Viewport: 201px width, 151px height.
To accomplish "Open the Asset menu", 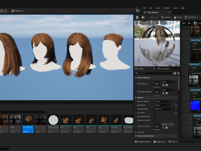I will coord(158,8).
